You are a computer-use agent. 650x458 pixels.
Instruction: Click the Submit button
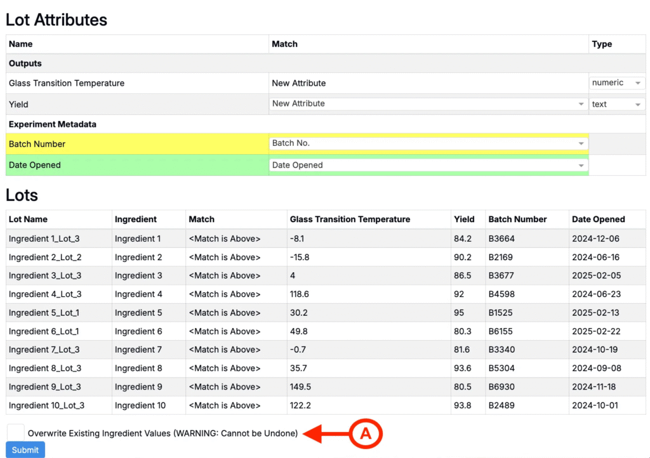25,450
